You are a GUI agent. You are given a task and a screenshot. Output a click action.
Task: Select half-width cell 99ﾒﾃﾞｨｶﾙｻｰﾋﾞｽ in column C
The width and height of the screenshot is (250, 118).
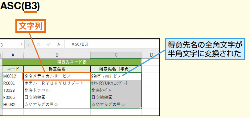[116, 76]
